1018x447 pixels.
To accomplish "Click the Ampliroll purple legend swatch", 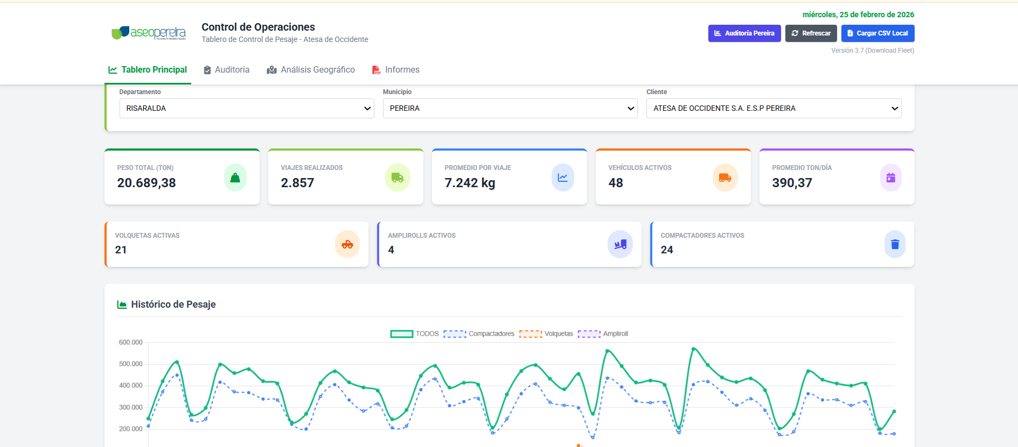I will [589, 334].
